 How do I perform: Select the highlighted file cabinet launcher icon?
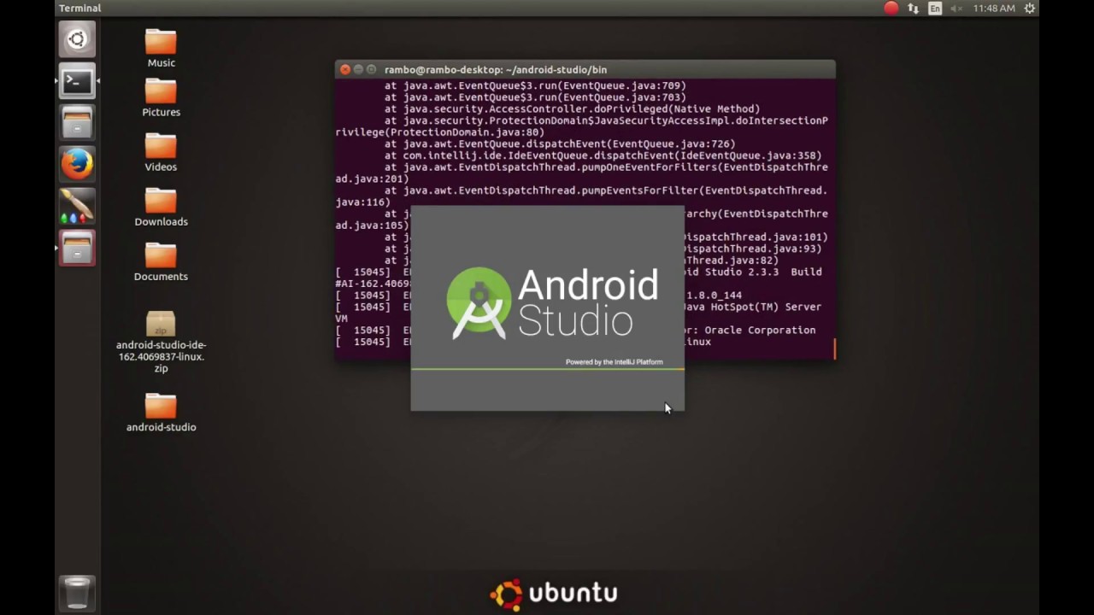(77, 248)
